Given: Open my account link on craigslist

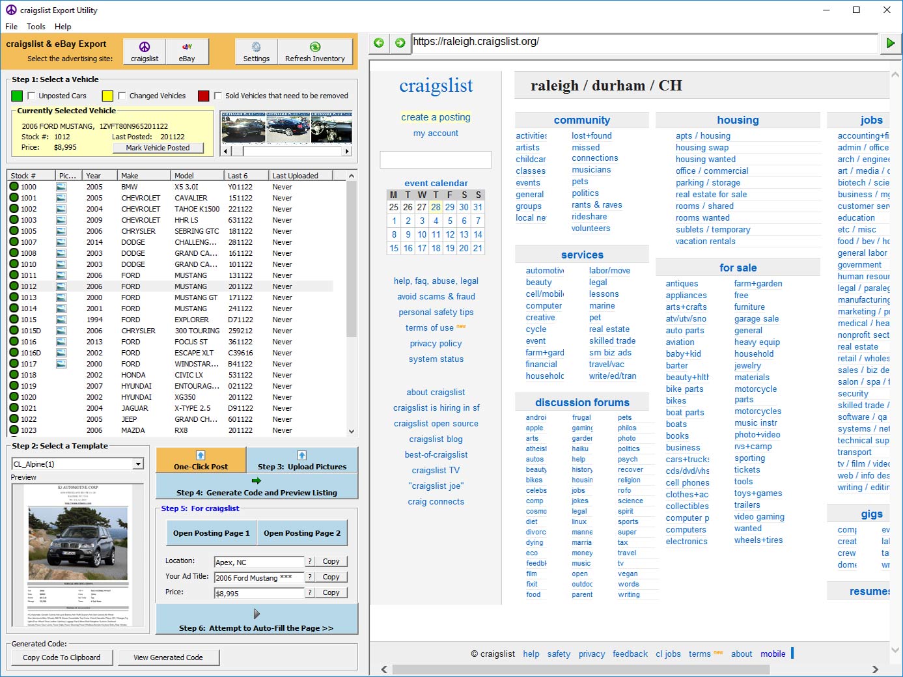Looking at the screenshot, I should coord(436,133).
